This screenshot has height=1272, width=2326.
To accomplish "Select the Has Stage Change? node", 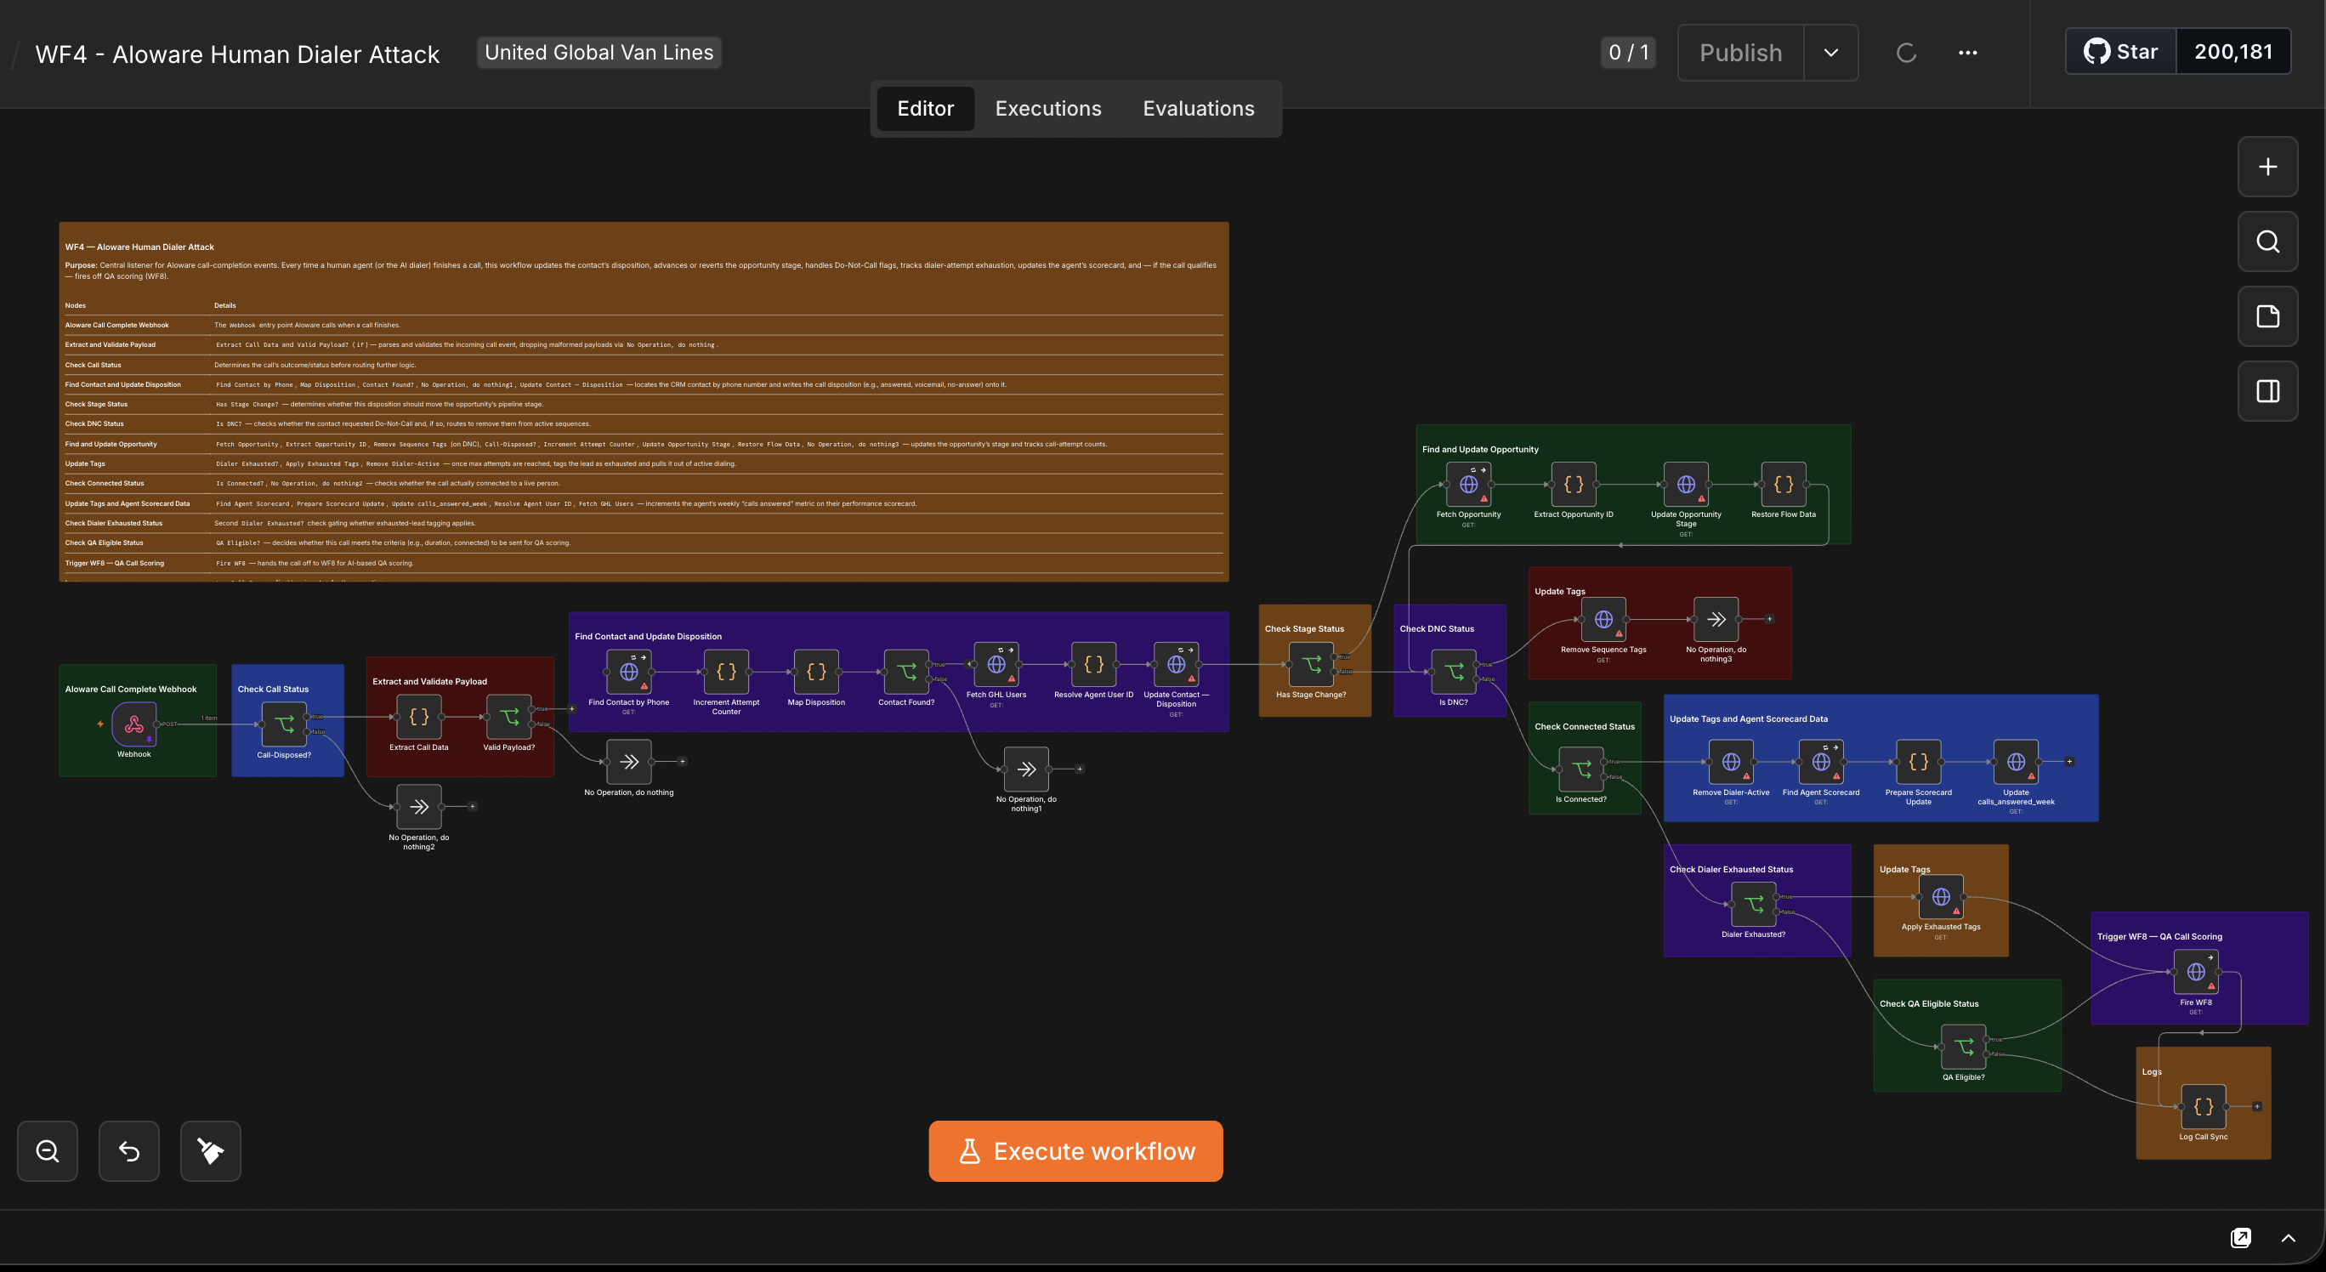I will point(1311,664).
